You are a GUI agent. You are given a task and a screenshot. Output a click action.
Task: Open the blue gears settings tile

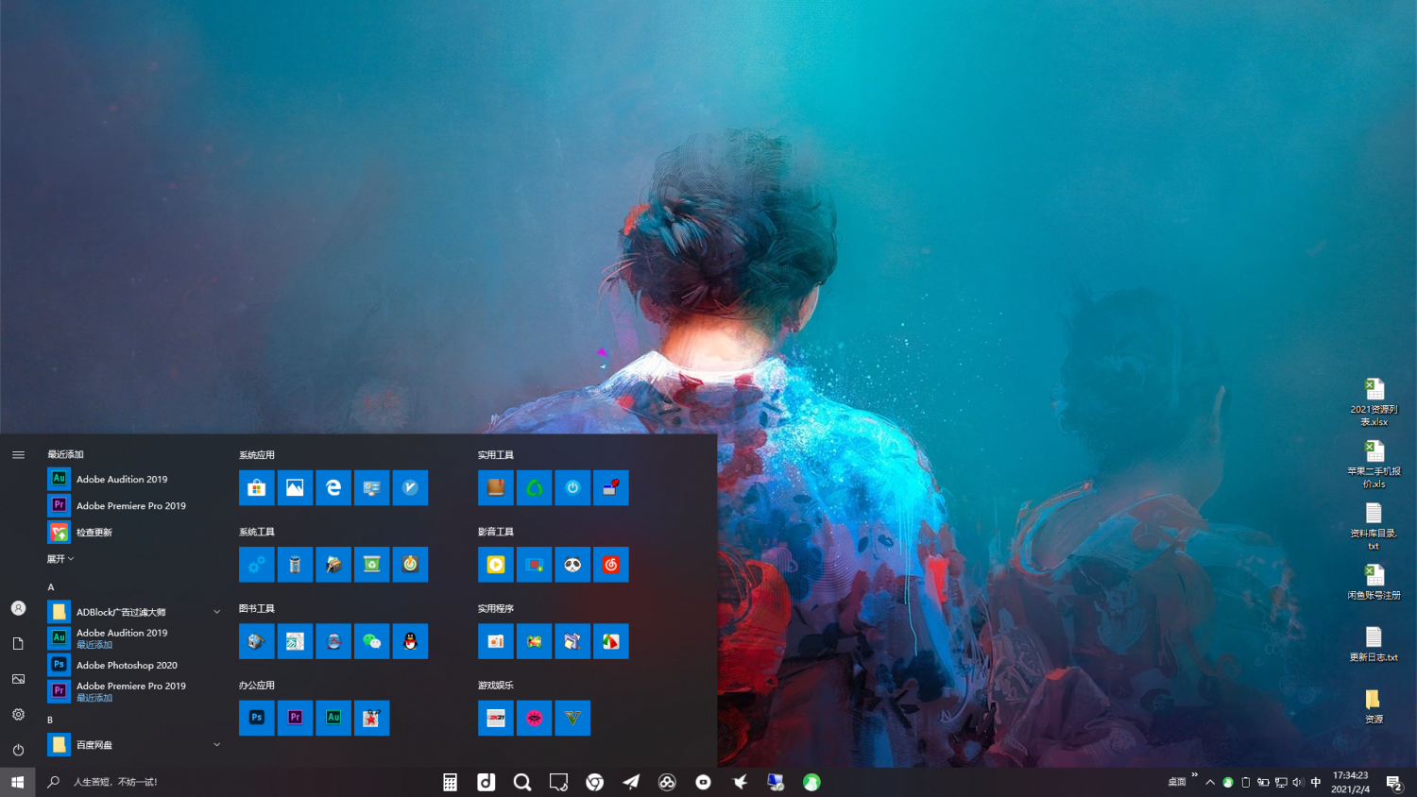[257, 565]
